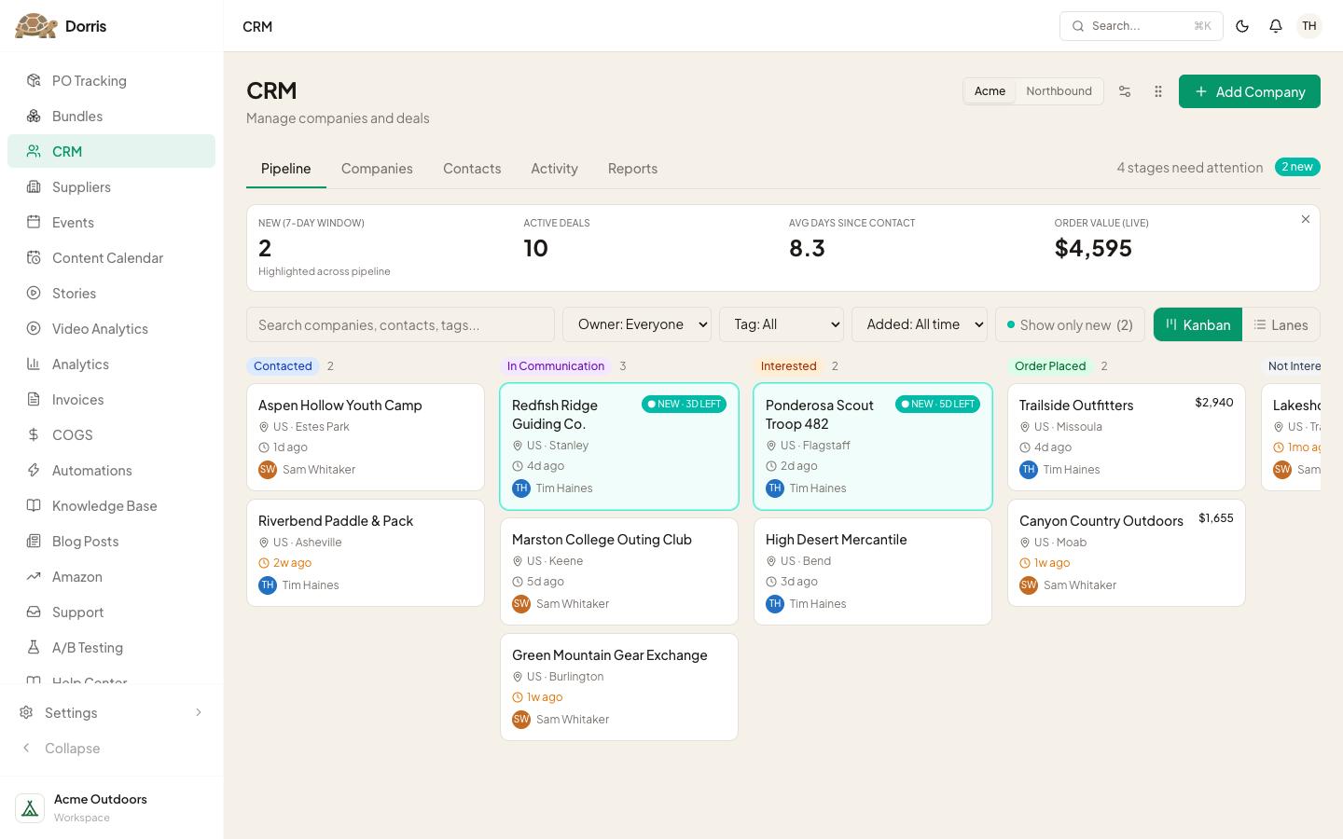
Task: Toggle Show only new filter
Action: click(1070, 324)
